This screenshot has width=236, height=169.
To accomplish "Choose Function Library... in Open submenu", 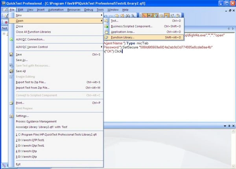I will [x=144, y=37].
